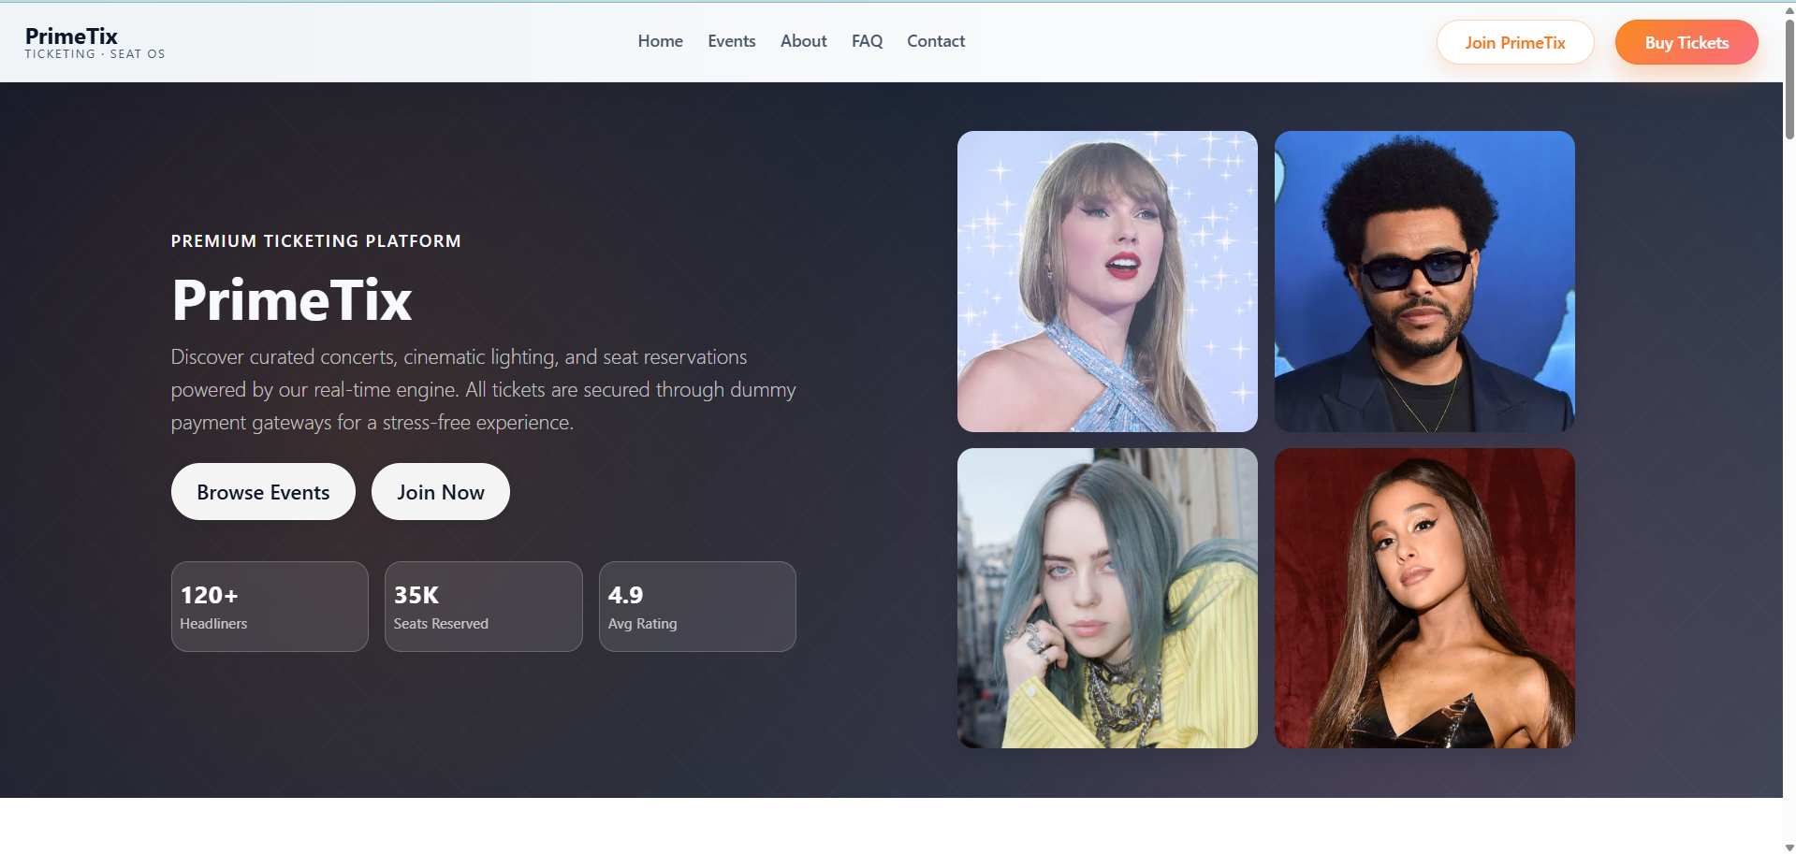Open the photo of the woman in sparkly blue top

[x=1107, y=282]
